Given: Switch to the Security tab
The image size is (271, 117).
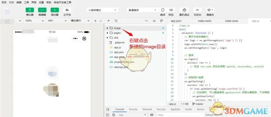Looking at the screenshot, I should pyautogui.click(x=161, y=109).
